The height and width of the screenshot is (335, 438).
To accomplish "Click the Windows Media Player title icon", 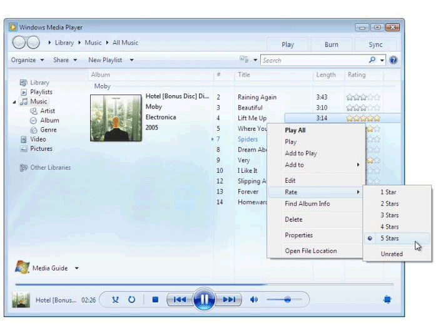I will (x=13, y=27).
